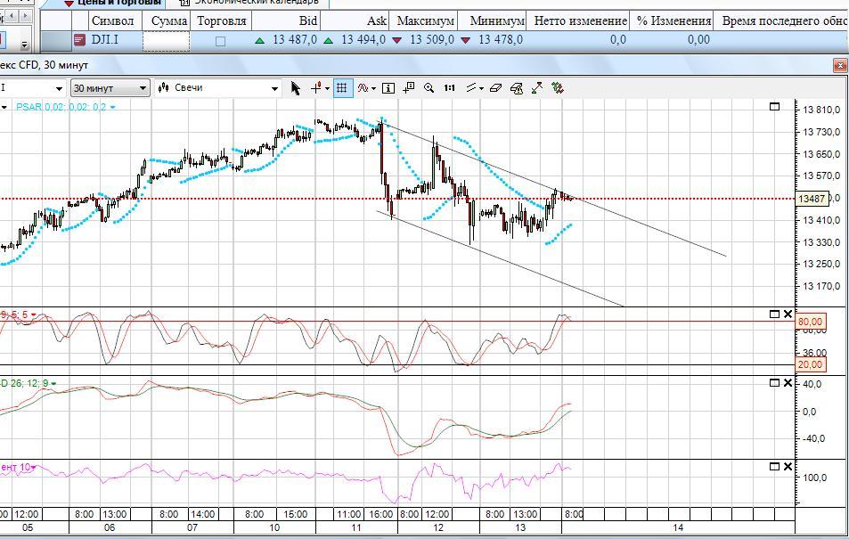Open the stochastic indicator settings dropdown
849x539 pixels.
[x=34, y=314]
